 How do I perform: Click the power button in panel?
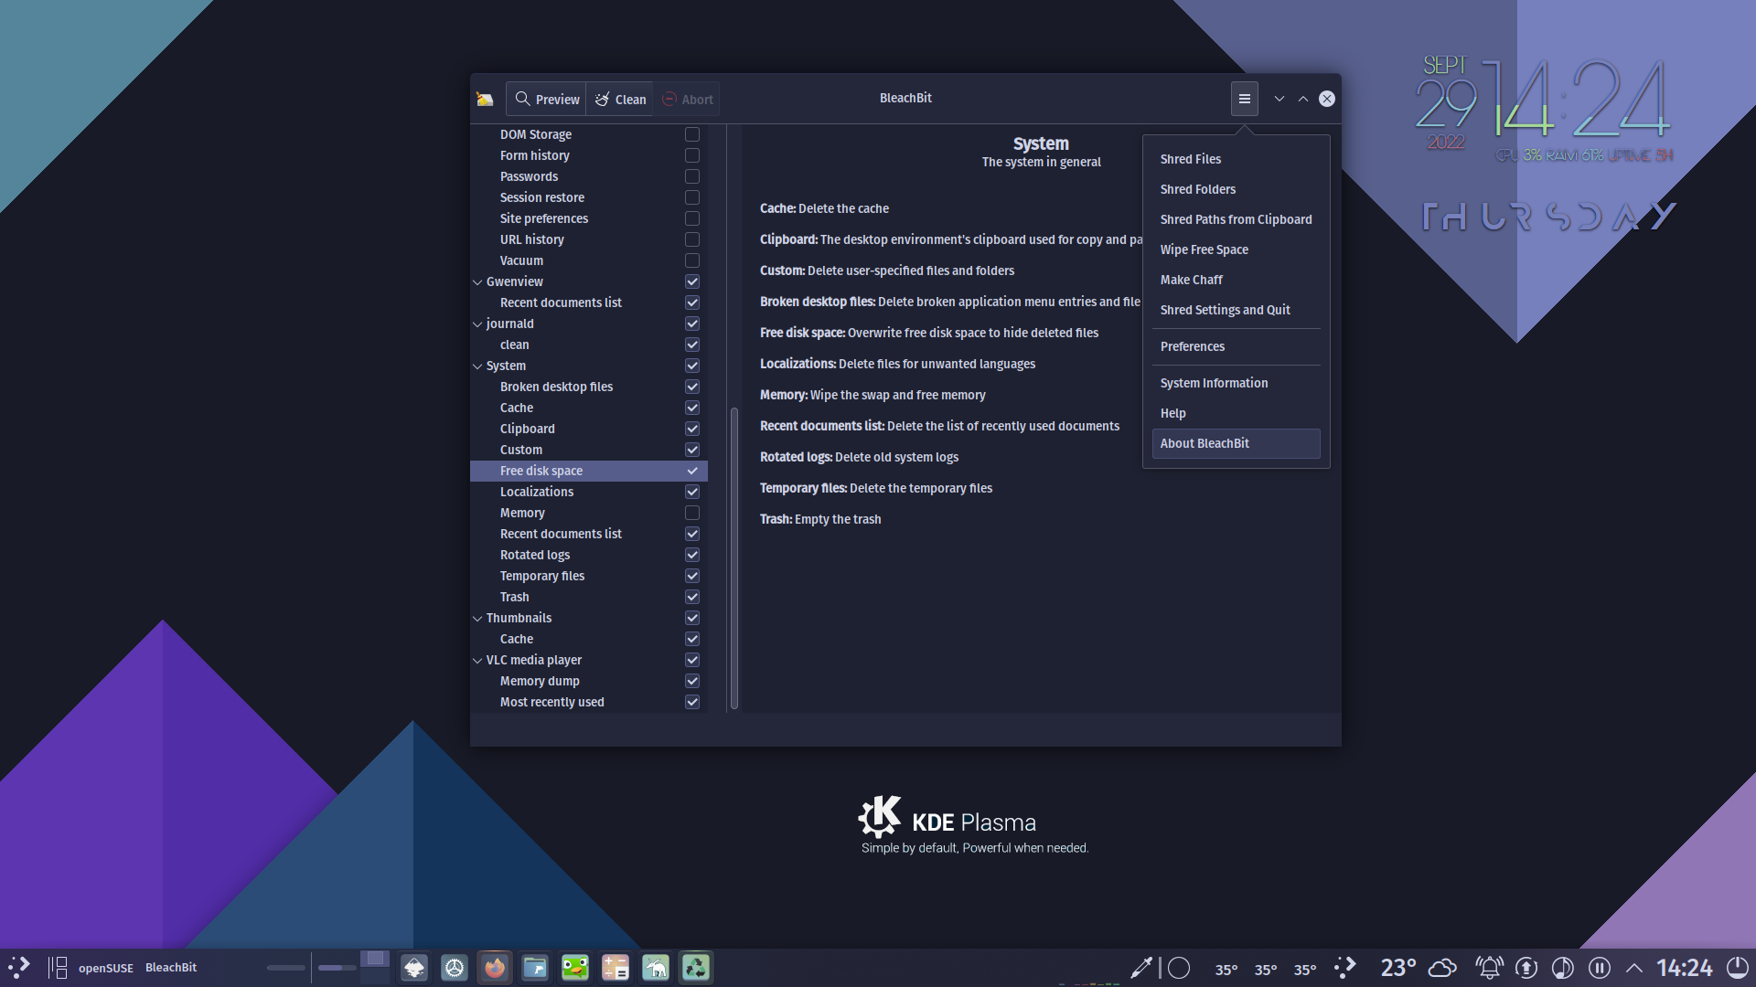pos(1737,967)
